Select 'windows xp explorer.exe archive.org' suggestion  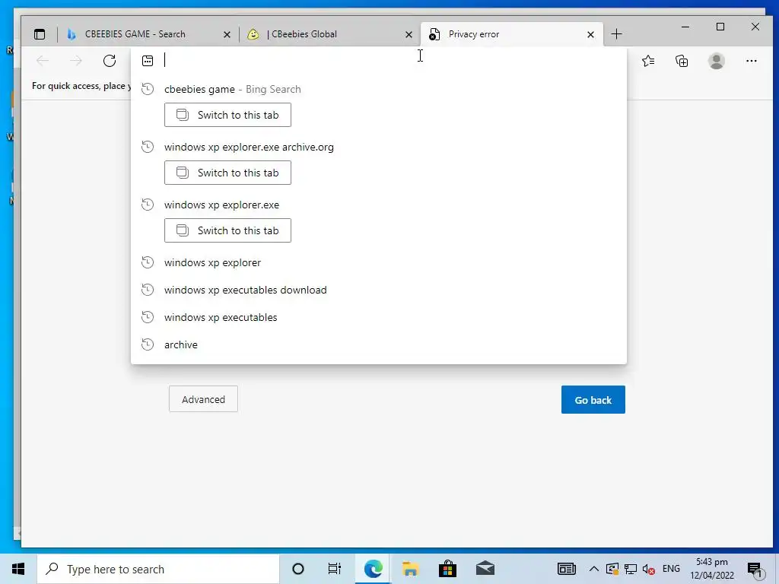pyautogui.click(x=379, y=147)
